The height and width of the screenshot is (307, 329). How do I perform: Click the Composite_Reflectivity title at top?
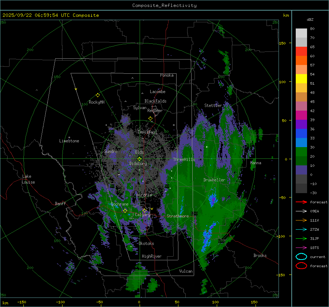pos(164,5)
